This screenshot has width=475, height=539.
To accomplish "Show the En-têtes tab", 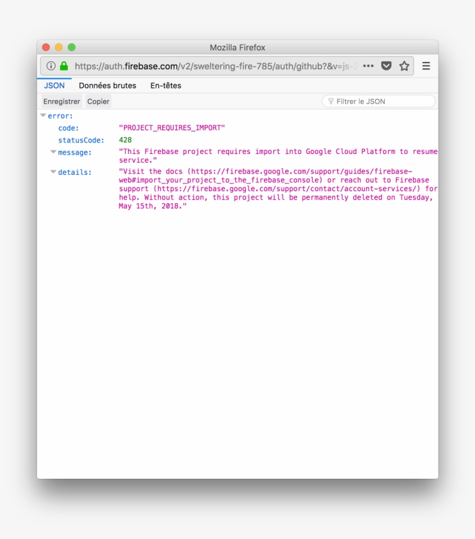I will click(x=166, y=86).
